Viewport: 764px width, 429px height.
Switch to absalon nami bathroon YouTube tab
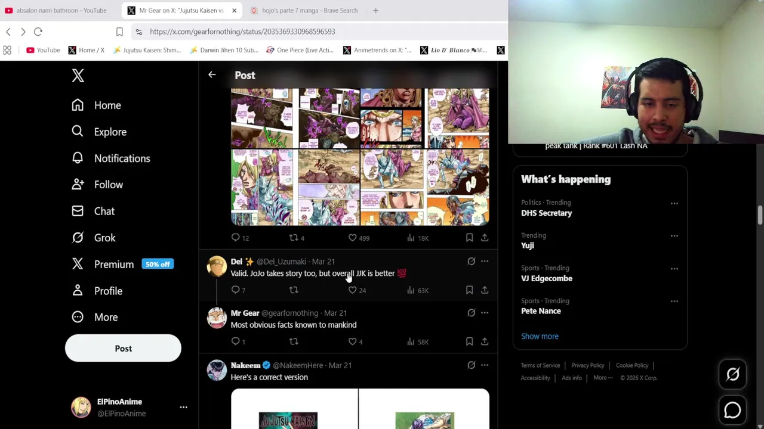coord(56,10)
